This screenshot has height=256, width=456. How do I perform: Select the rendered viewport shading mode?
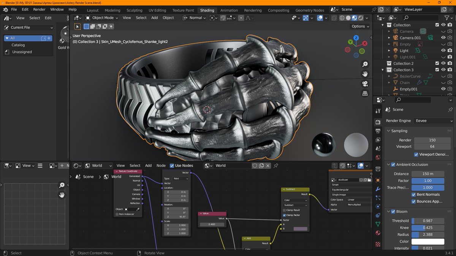361,18
